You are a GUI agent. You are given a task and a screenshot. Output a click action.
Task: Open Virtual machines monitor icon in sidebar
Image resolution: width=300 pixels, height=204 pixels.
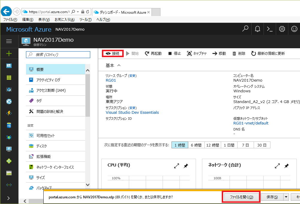[x=9, y=149]
